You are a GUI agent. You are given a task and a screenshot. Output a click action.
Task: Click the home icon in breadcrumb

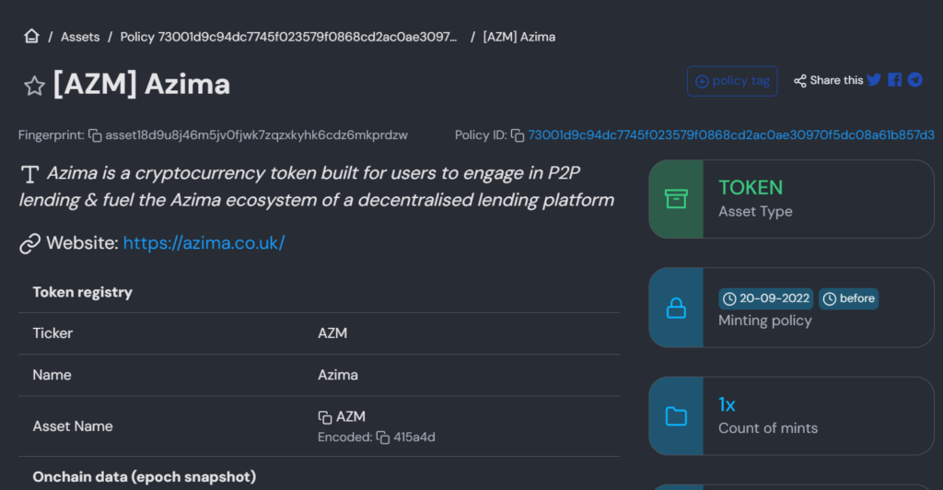click(x=32, y=37)
